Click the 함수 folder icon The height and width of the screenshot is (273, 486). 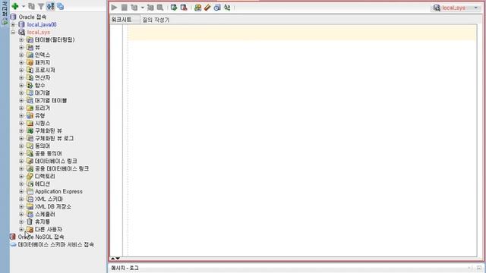pyautogui.click(x=30, y=85)
